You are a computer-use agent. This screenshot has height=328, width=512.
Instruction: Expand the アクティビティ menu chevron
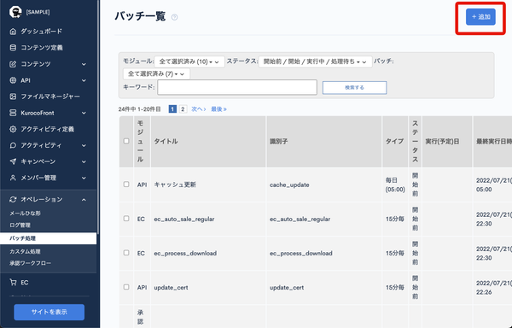(84, 146)
